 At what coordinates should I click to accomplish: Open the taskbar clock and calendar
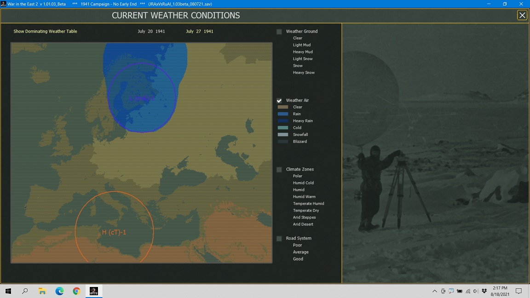(x=500, y=291)
